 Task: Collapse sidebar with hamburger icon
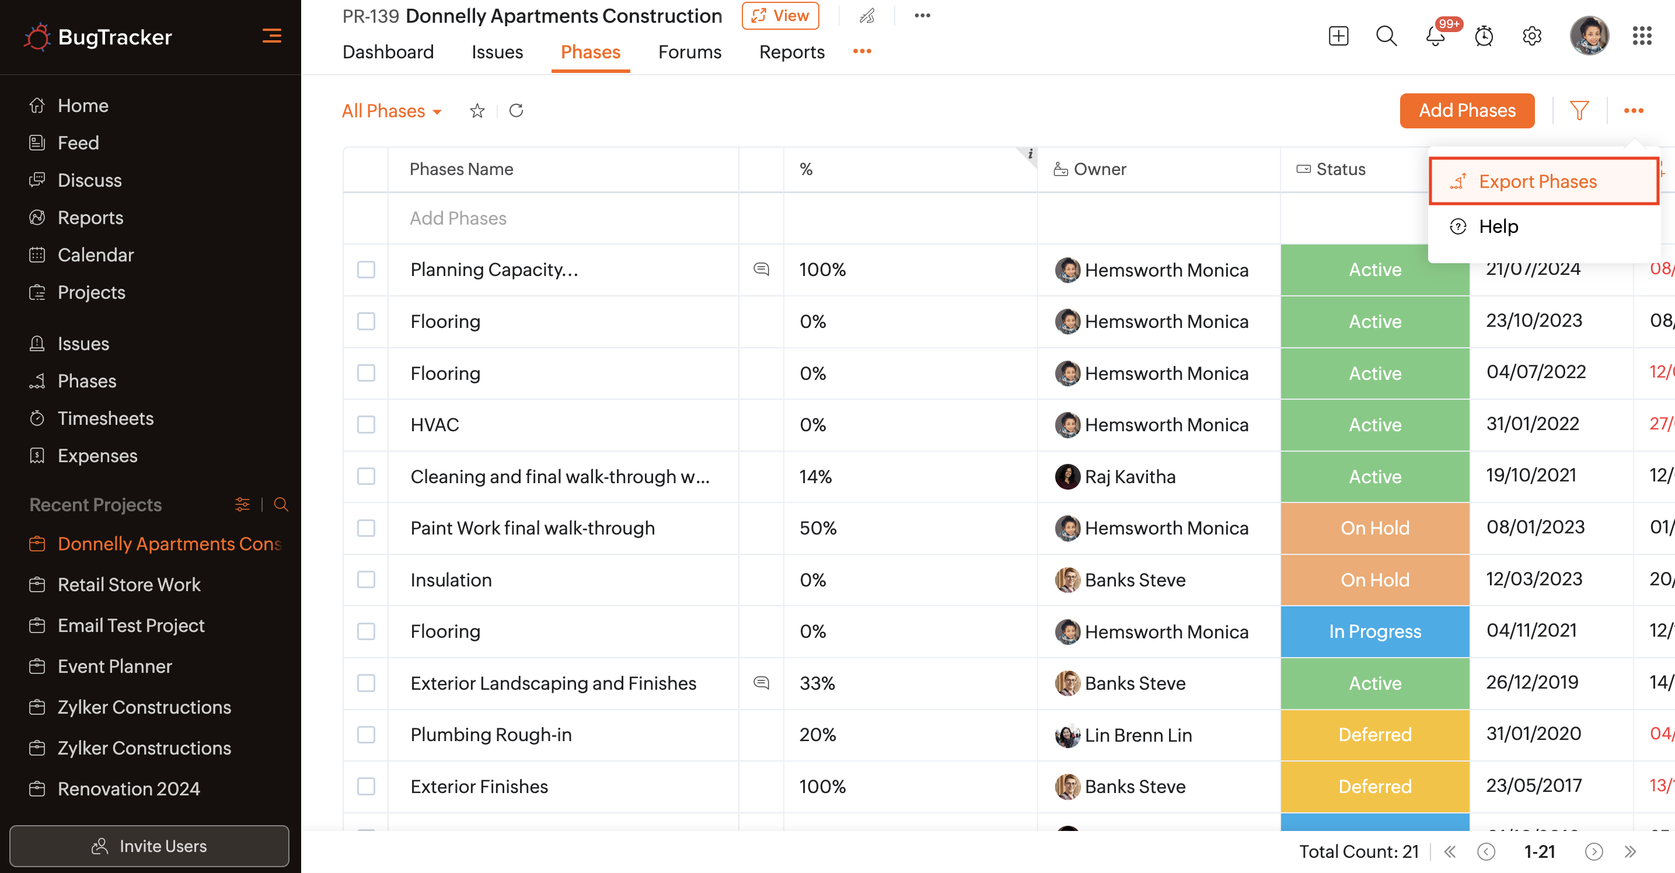(272, 36)
